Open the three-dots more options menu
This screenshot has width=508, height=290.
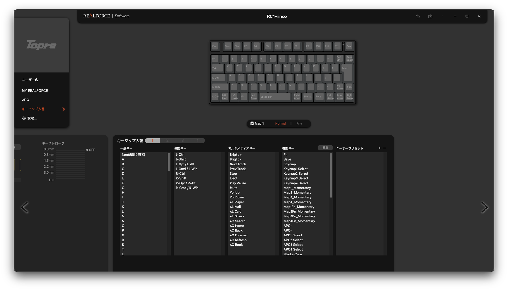click(x=442, y=16)
